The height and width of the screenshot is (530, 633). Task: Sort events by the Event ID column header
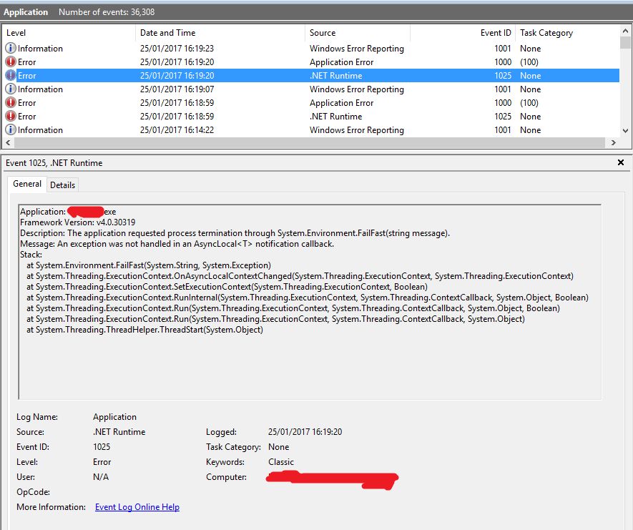click(x=463, y=33)
